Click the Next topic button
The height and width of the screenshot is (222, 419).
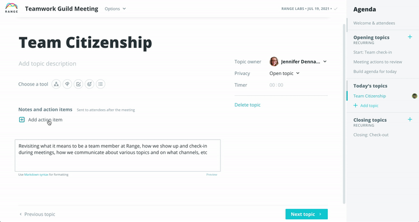[x=306, y=214]
